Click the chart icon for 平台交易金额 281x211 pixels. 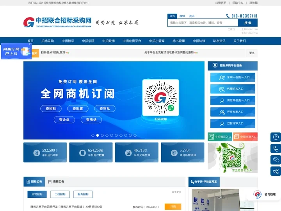pyautogui.click(x=128, y=153)
